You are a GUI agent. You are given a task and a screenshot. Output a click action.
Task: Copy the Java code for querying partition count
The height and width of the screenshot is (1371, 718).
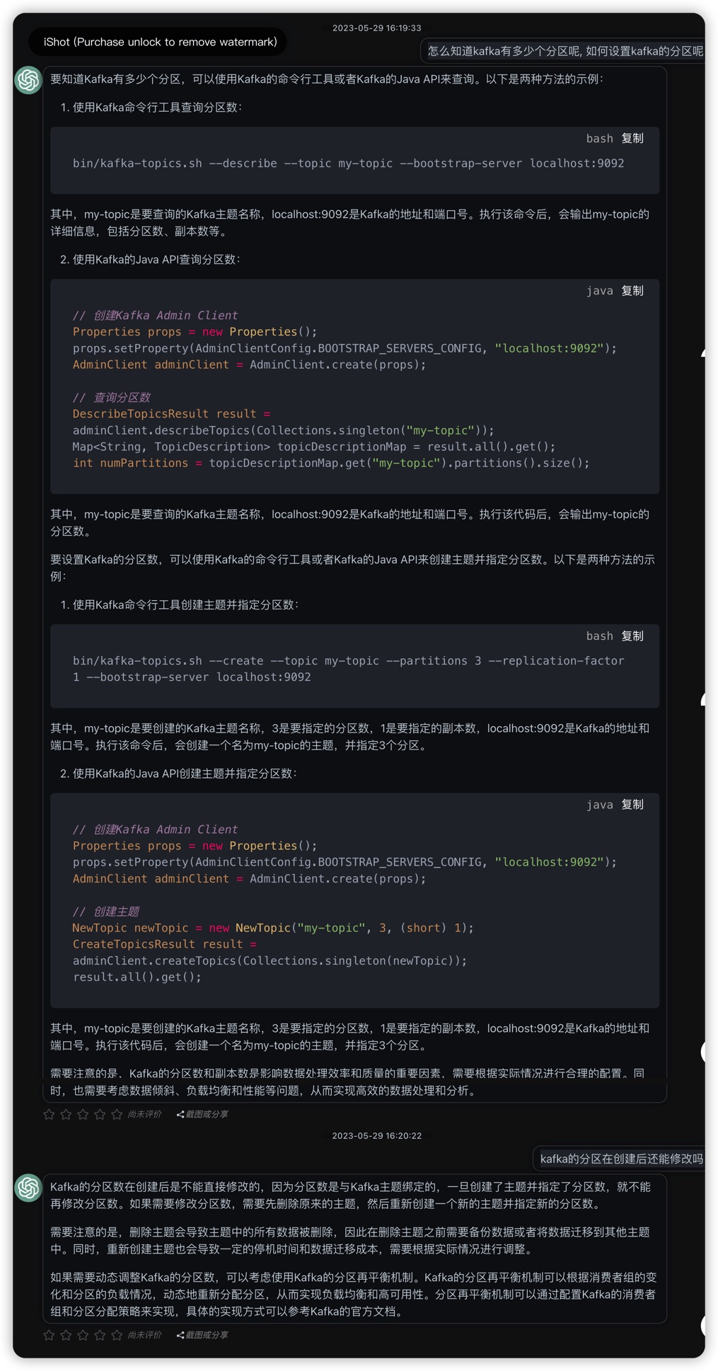632,291
